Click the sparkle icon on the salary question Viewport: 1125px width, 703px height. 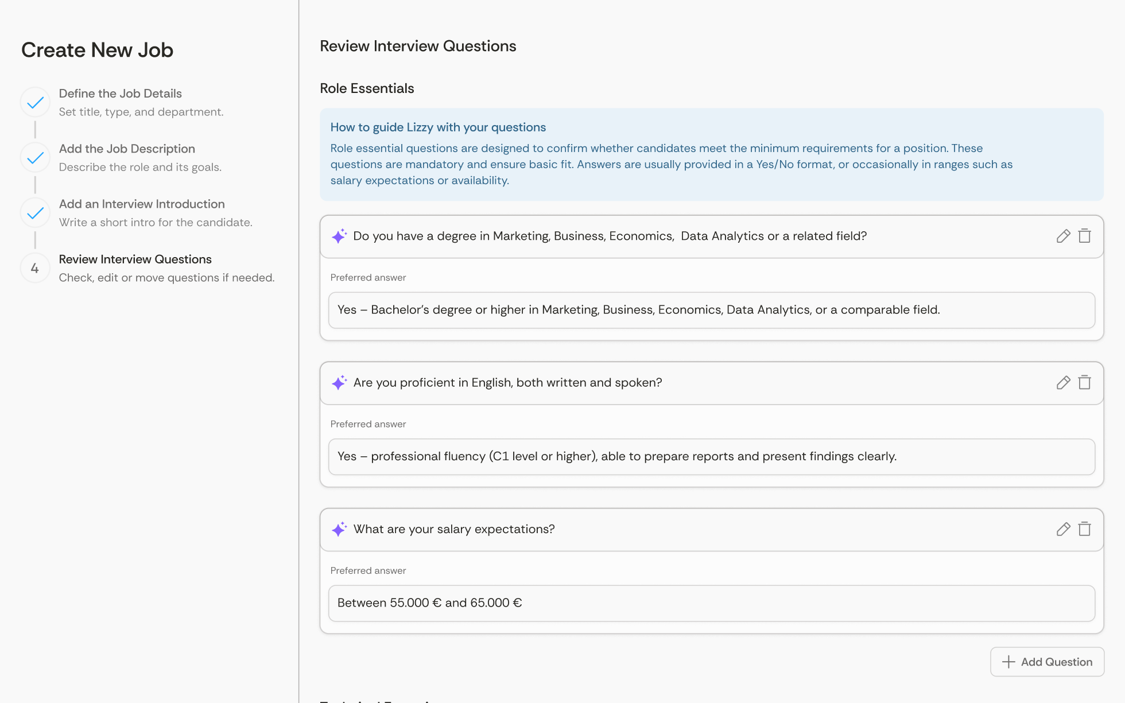click(339, 529)
